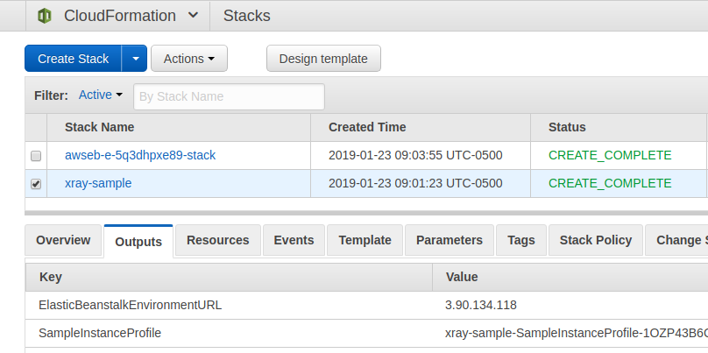Click the Stacks breadcrumb label
The height and width of the screenshot is (353, 708).
[246, 16]
